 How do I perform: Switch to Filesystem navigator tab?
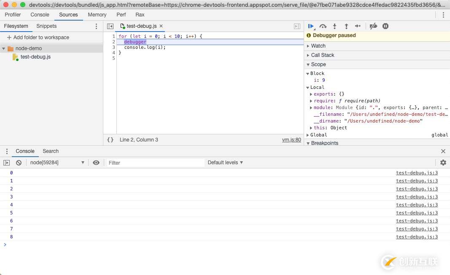click(x=16, y=26)
